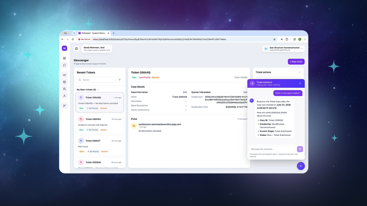Image resolution: width=367 pixels, height=206 pixels.
Task: Click the browser back arrow
Action: pyautogui.click(x=62, y=39)
